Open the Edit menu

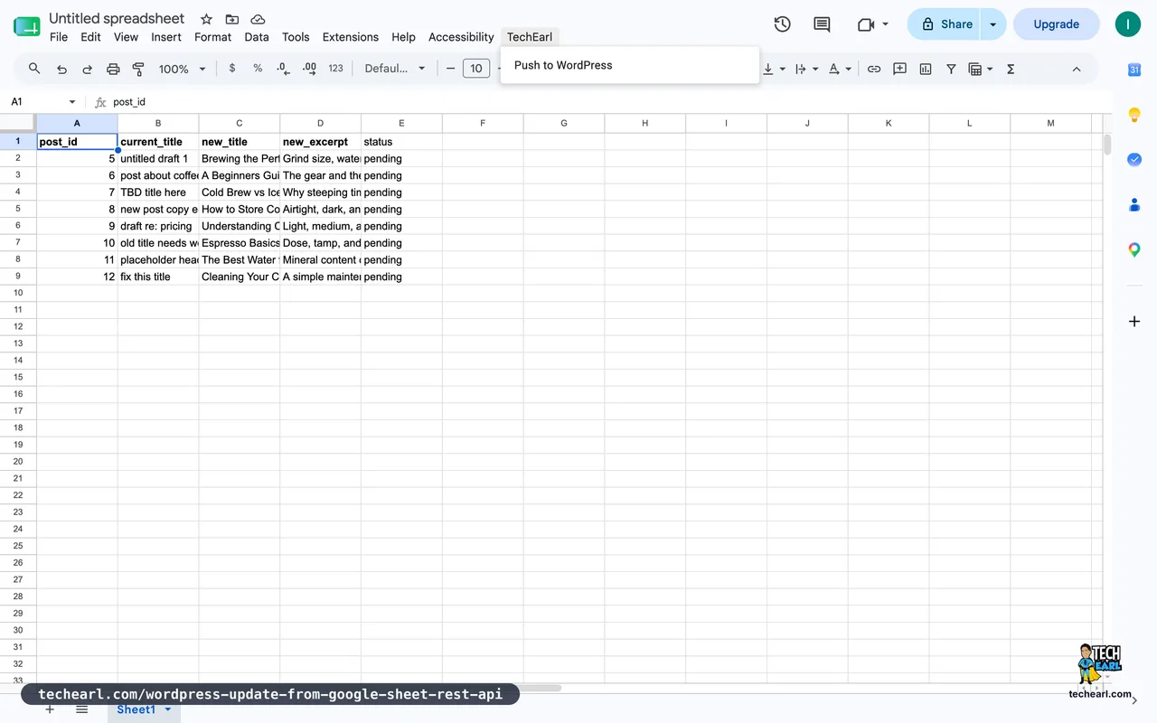[90, 37]
